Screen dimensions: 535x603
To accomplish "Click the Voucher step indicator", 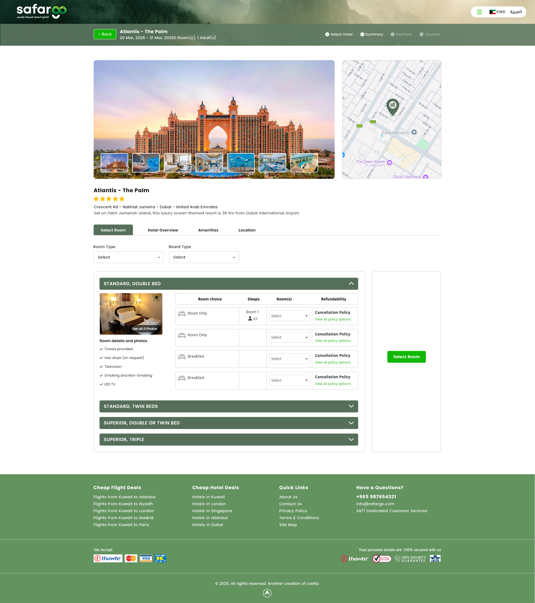I will pos(430,34).
